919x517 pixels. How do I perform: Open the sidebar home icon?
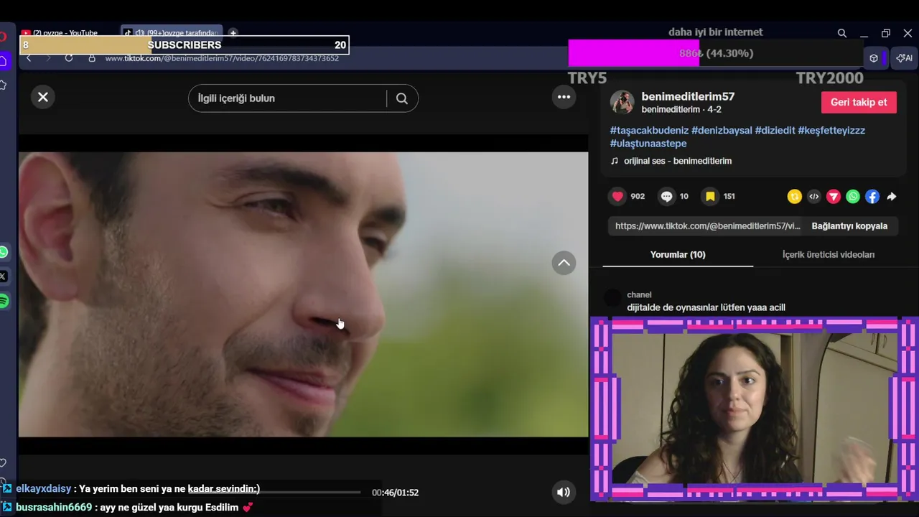pos(4,62)
